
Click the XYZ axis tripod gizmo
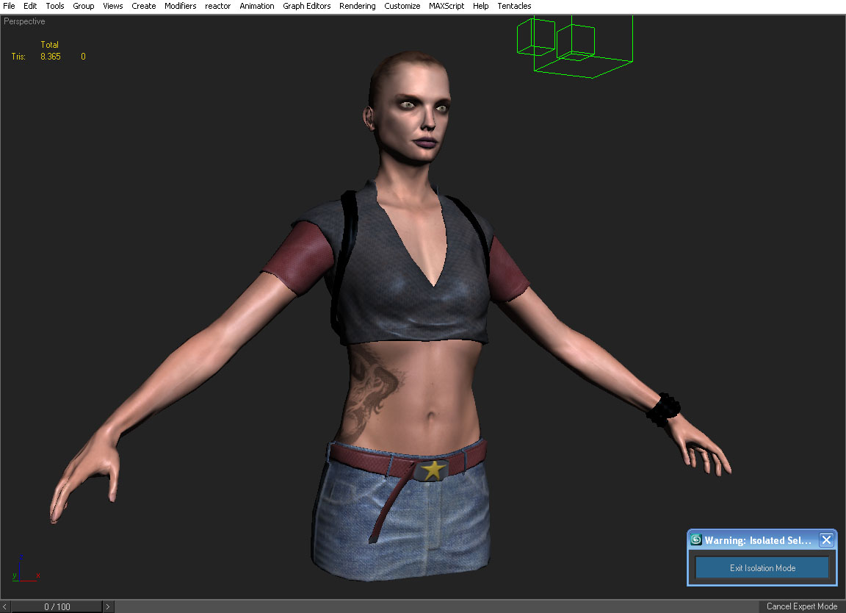point(26,569)
